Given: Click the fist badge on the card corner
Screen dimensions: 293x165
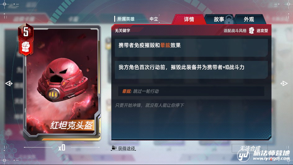Looking at the screenshot, I should point(26,47).
